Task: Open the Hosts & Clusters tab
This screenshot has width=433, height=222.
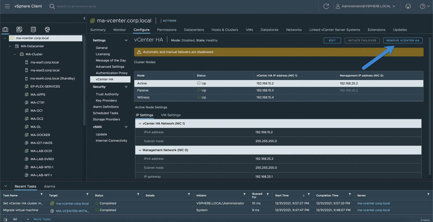Action: 225,30
